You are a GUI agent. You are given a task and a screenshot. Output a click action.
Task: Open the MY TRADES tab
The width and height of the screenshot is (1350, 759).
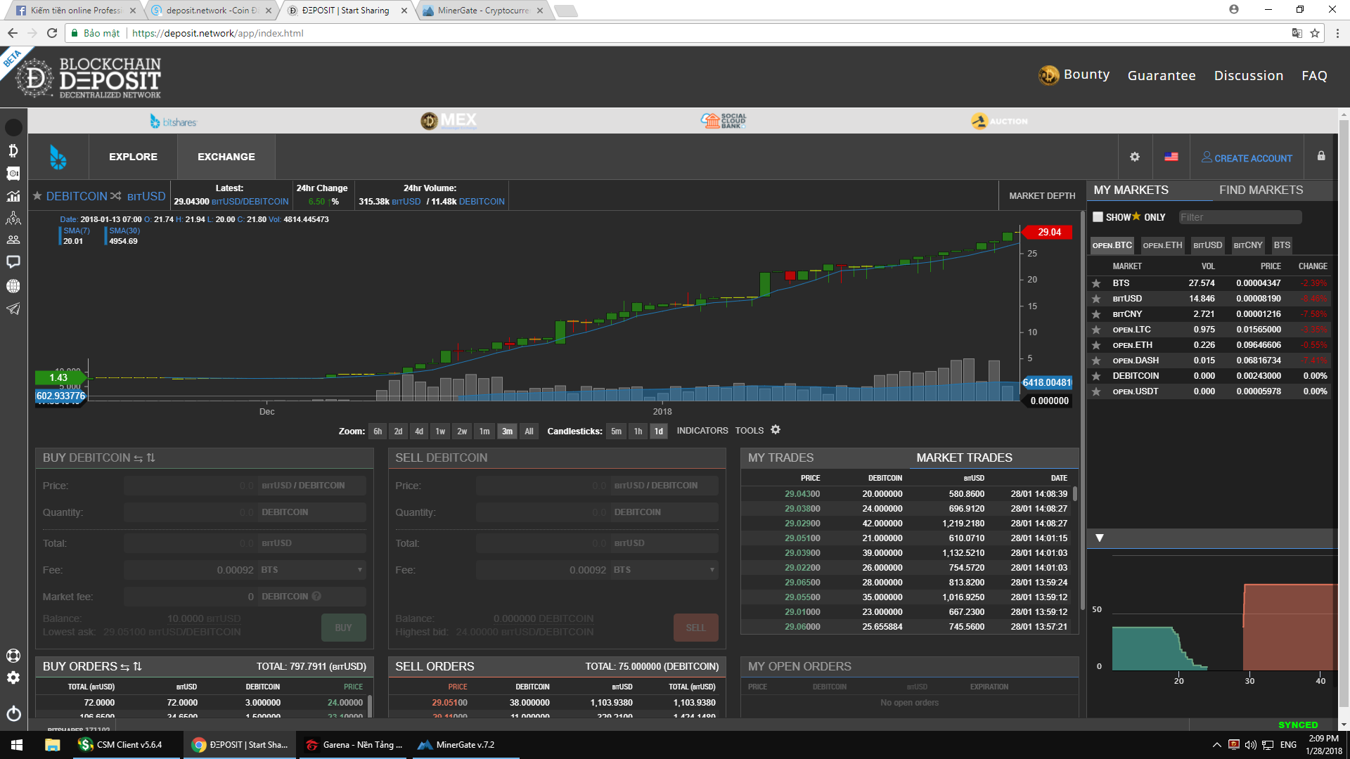pos(780,458)
